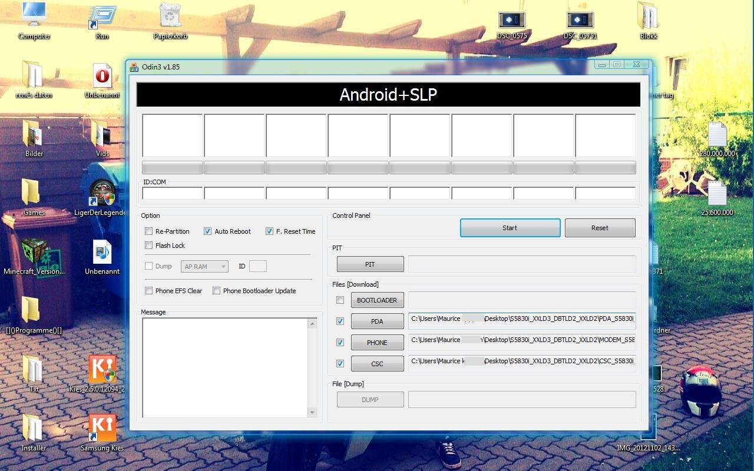
Task: Enable the Phone EFS Clear checkbox
Action: tap(149, 291)
